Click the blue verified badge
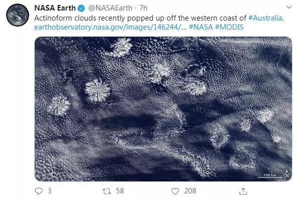The image size is (299, 200). (x=81, y=8)
